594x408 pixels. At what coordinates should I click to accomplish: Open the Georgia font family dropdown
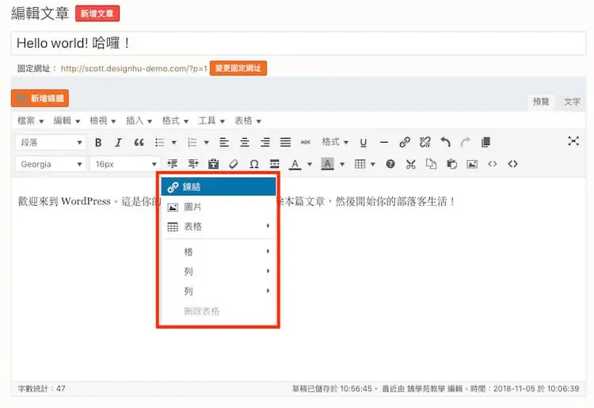tap(51, 164)
